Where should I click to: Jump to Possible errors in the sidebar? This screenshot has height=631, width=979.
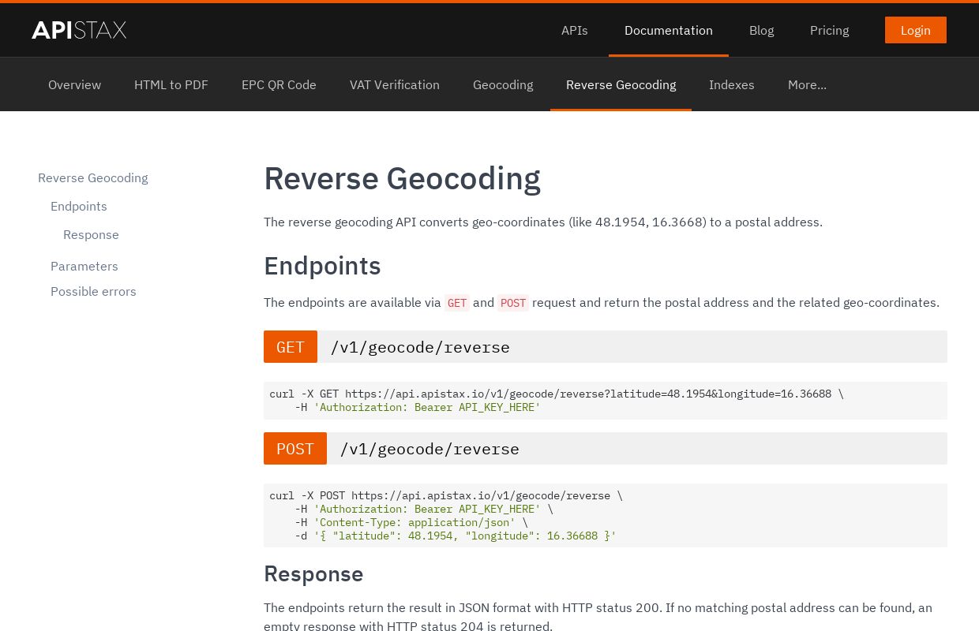93,291
